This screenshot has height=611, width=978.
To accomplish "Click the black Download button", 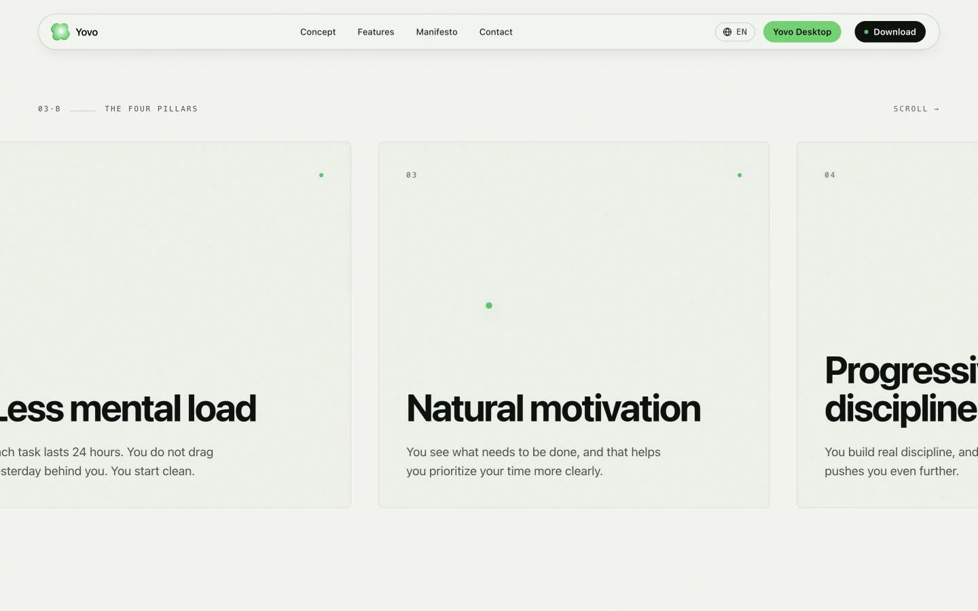I will [890, 32].
